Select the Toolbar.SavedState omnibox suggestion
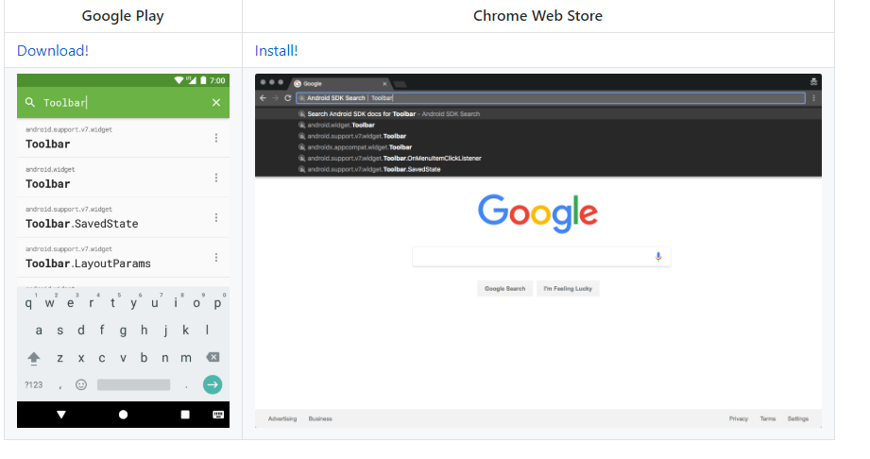Screen dimensions: 870x459 click(538, 169)
